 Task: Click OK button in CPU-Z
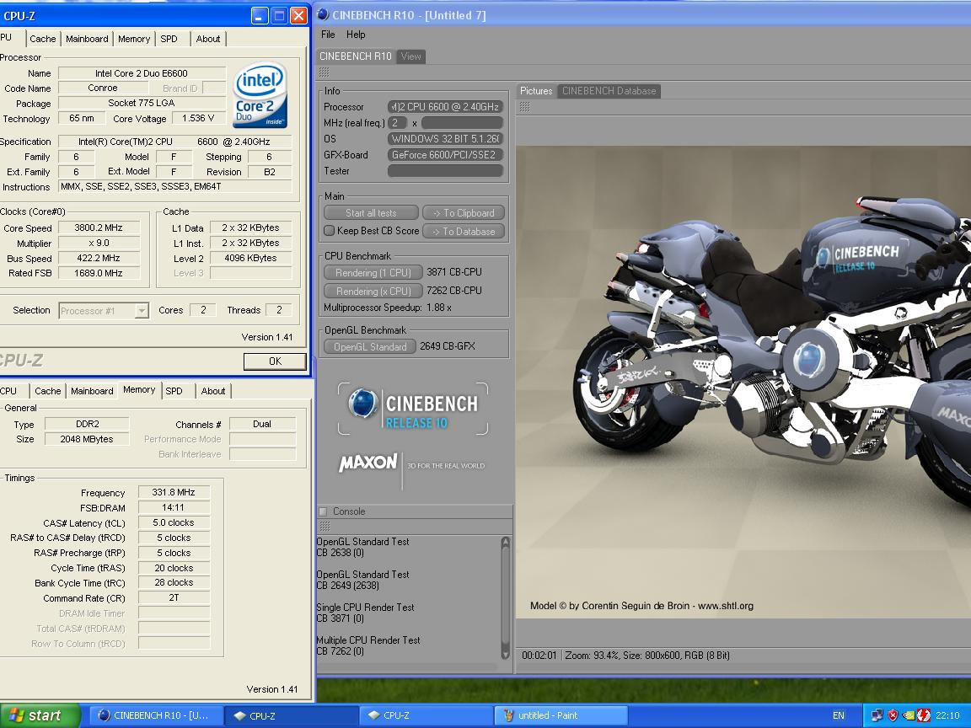click(275, 361)
